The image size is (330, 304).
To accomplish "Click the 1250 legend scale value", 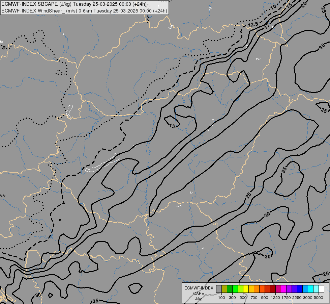I will pos(275,298).
